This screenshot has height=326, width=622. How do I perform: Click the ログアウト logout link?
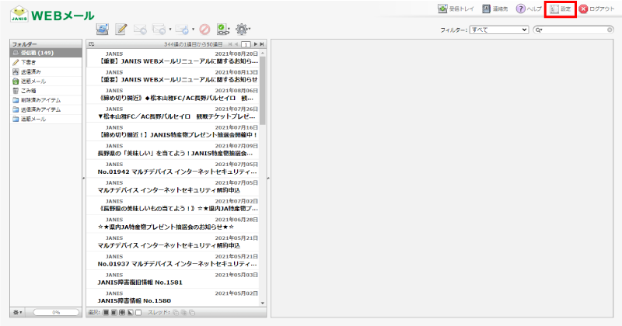(x=596, y=9)
